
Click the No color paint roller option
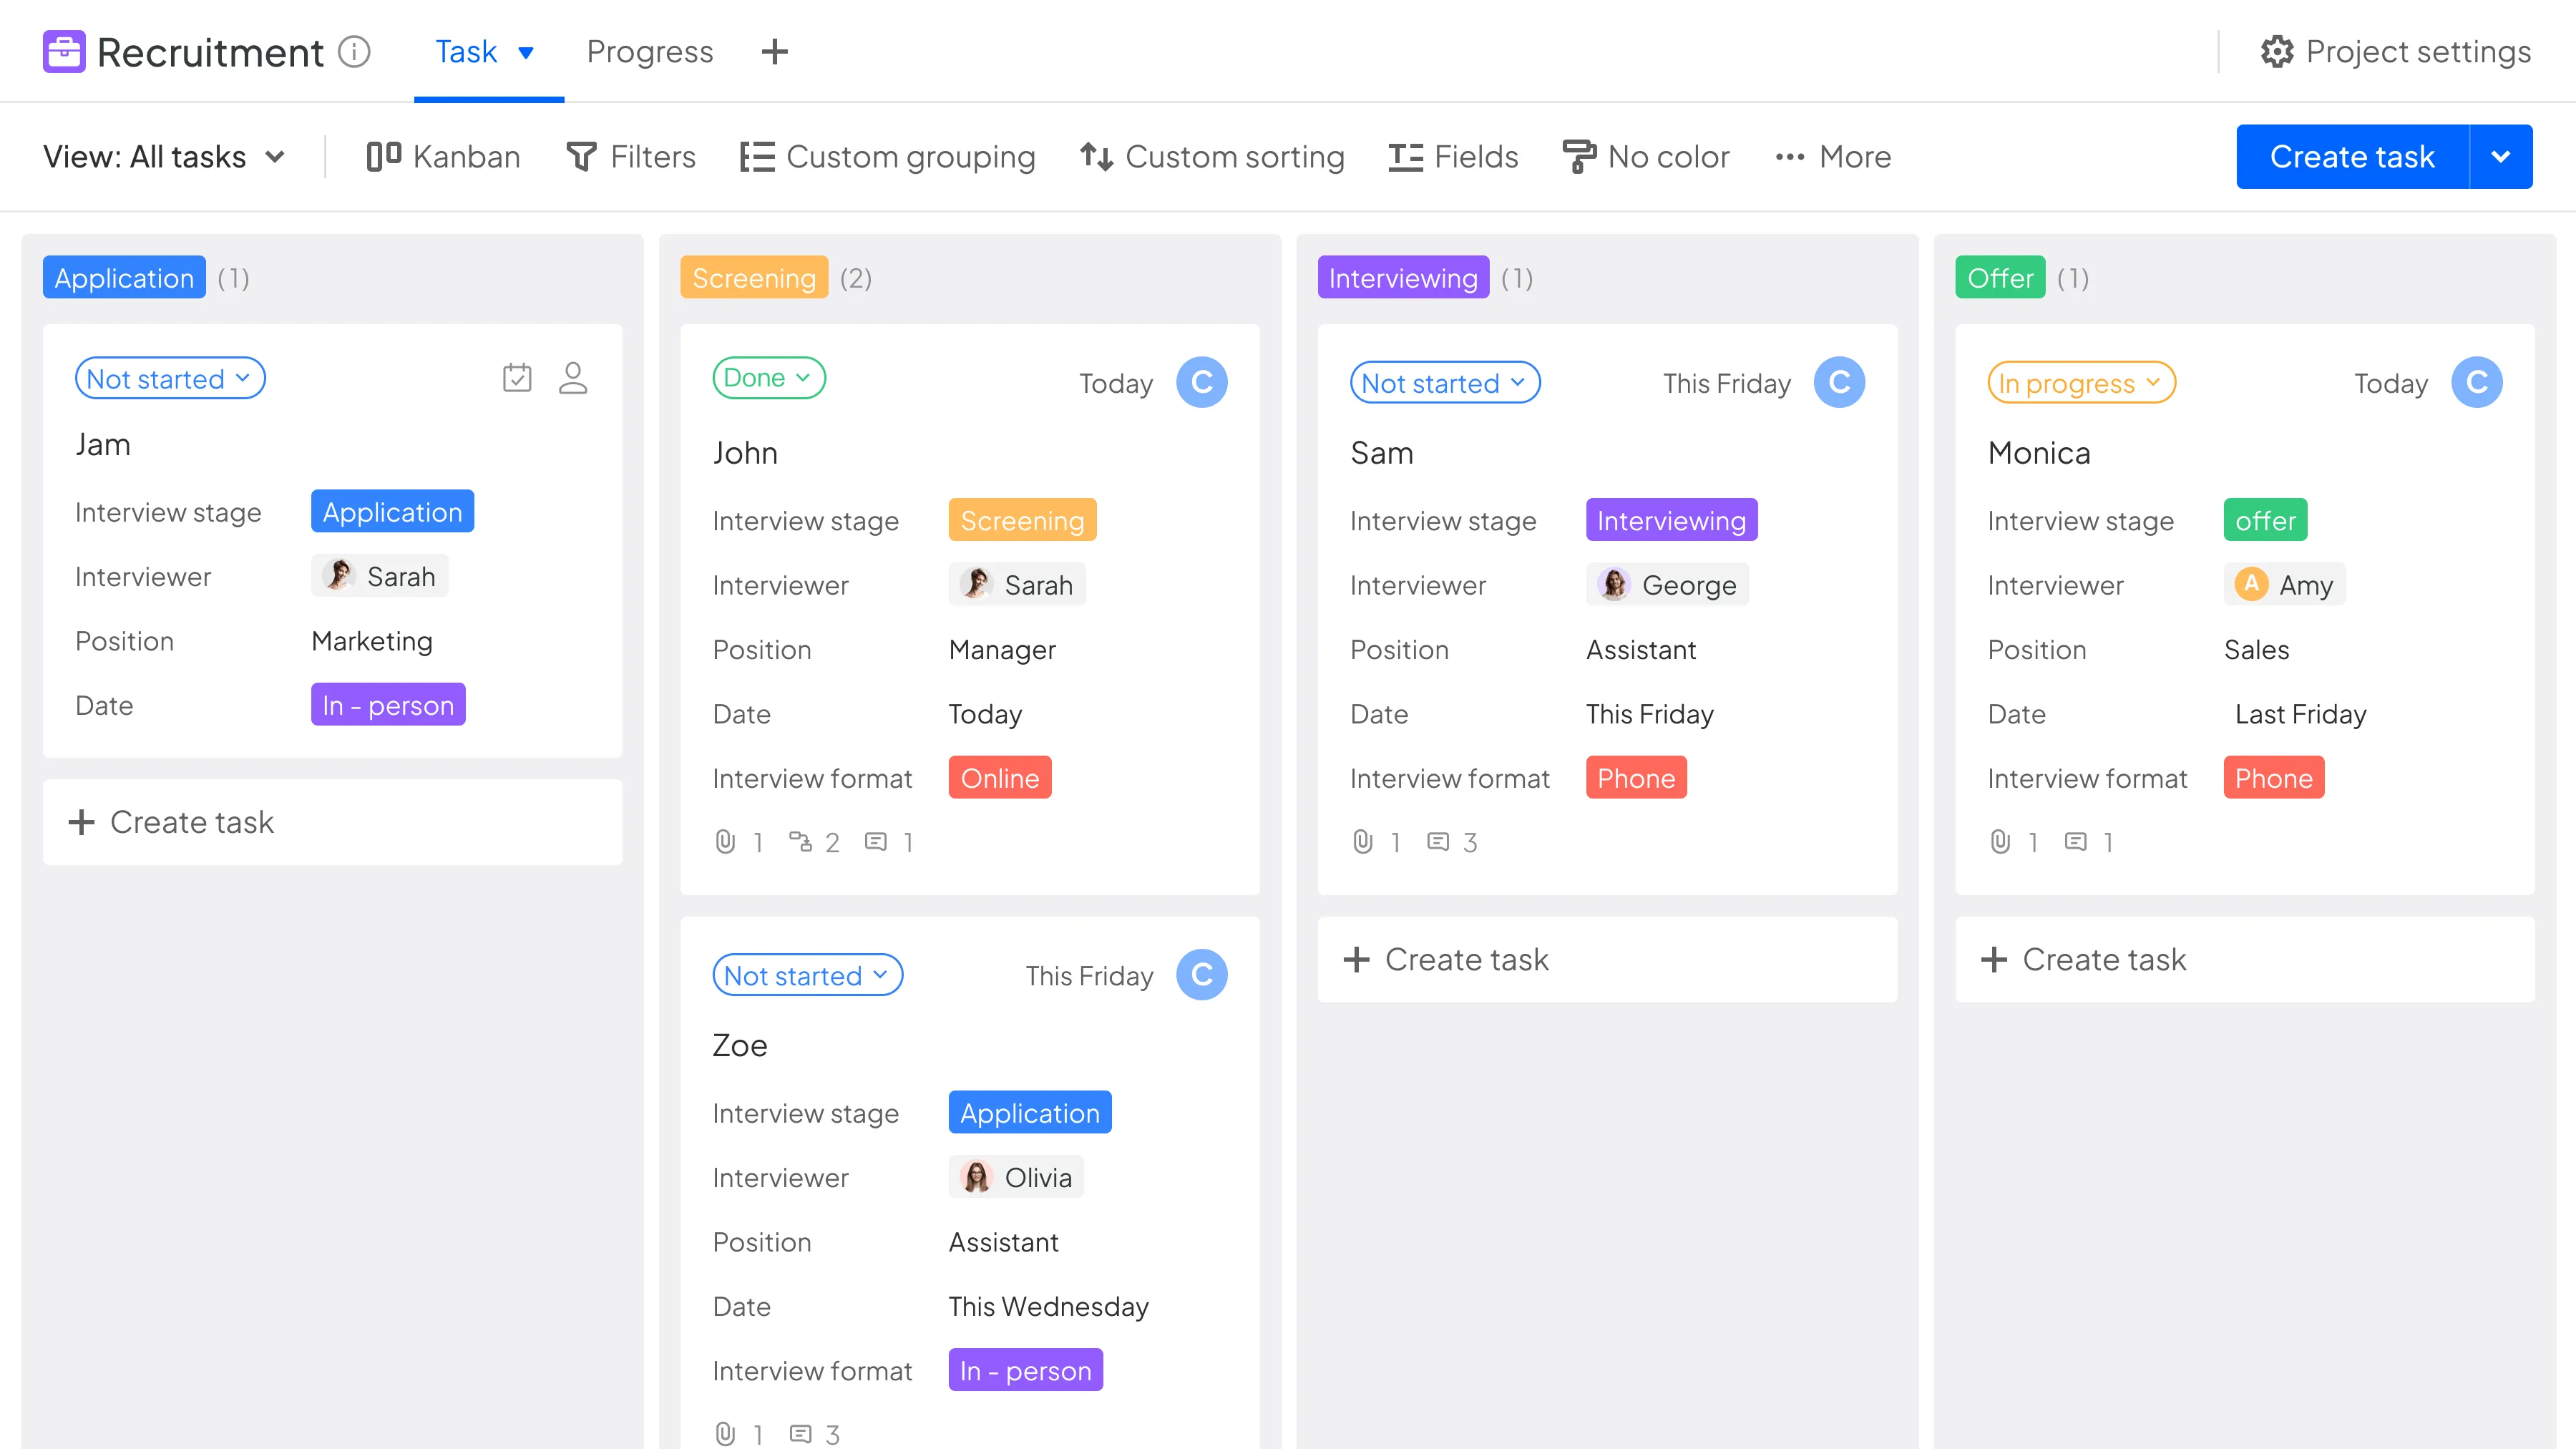pyautogui.click(x=1646, y=157)
